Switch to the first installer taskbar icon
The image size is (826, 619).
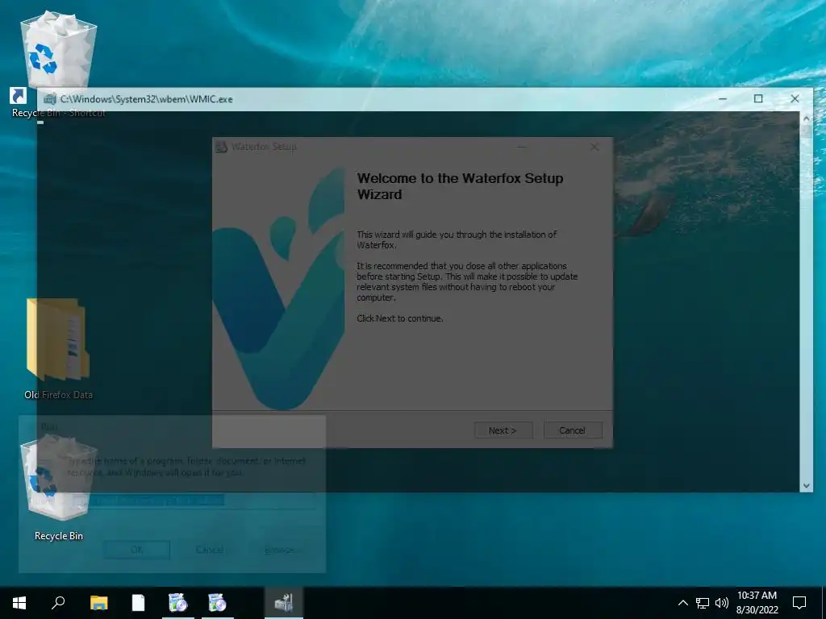[178, 603]
